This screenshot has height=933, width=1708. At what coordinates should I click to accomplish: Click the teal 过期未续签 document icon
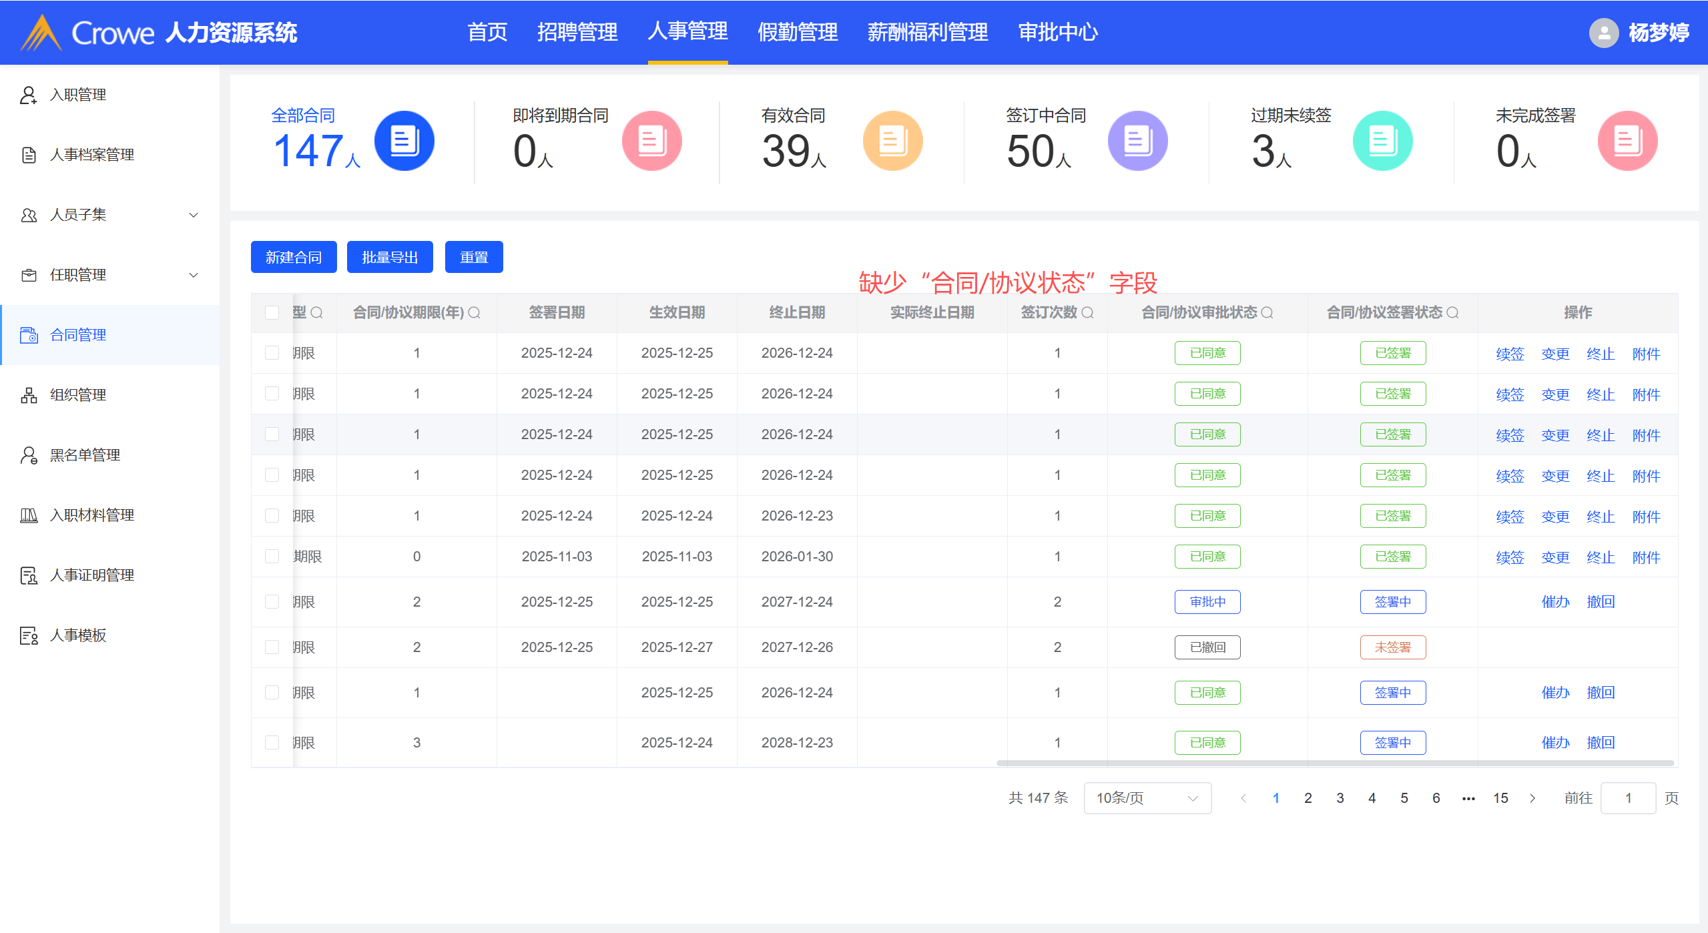[1382, 141]
